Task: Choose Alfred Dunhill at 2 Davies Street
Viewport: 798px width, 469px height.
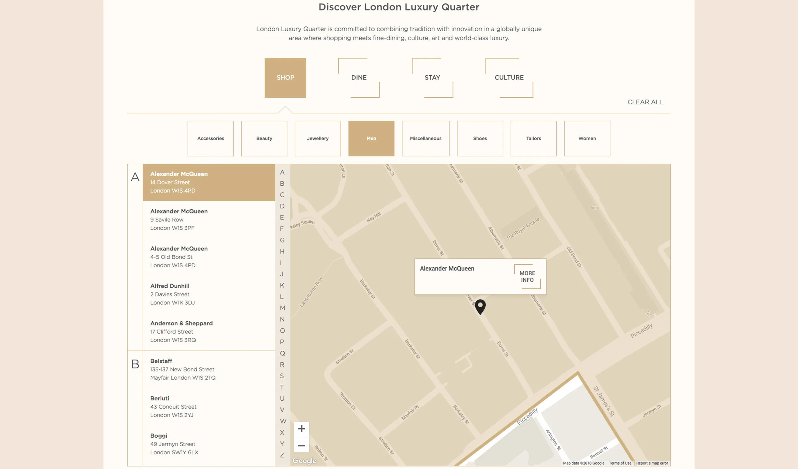Action: click(x=209, y=294)
